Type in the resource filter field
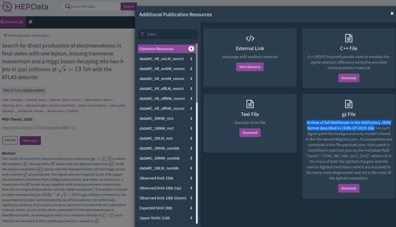This screenshot has height=227, width=396. click(169, 34)
